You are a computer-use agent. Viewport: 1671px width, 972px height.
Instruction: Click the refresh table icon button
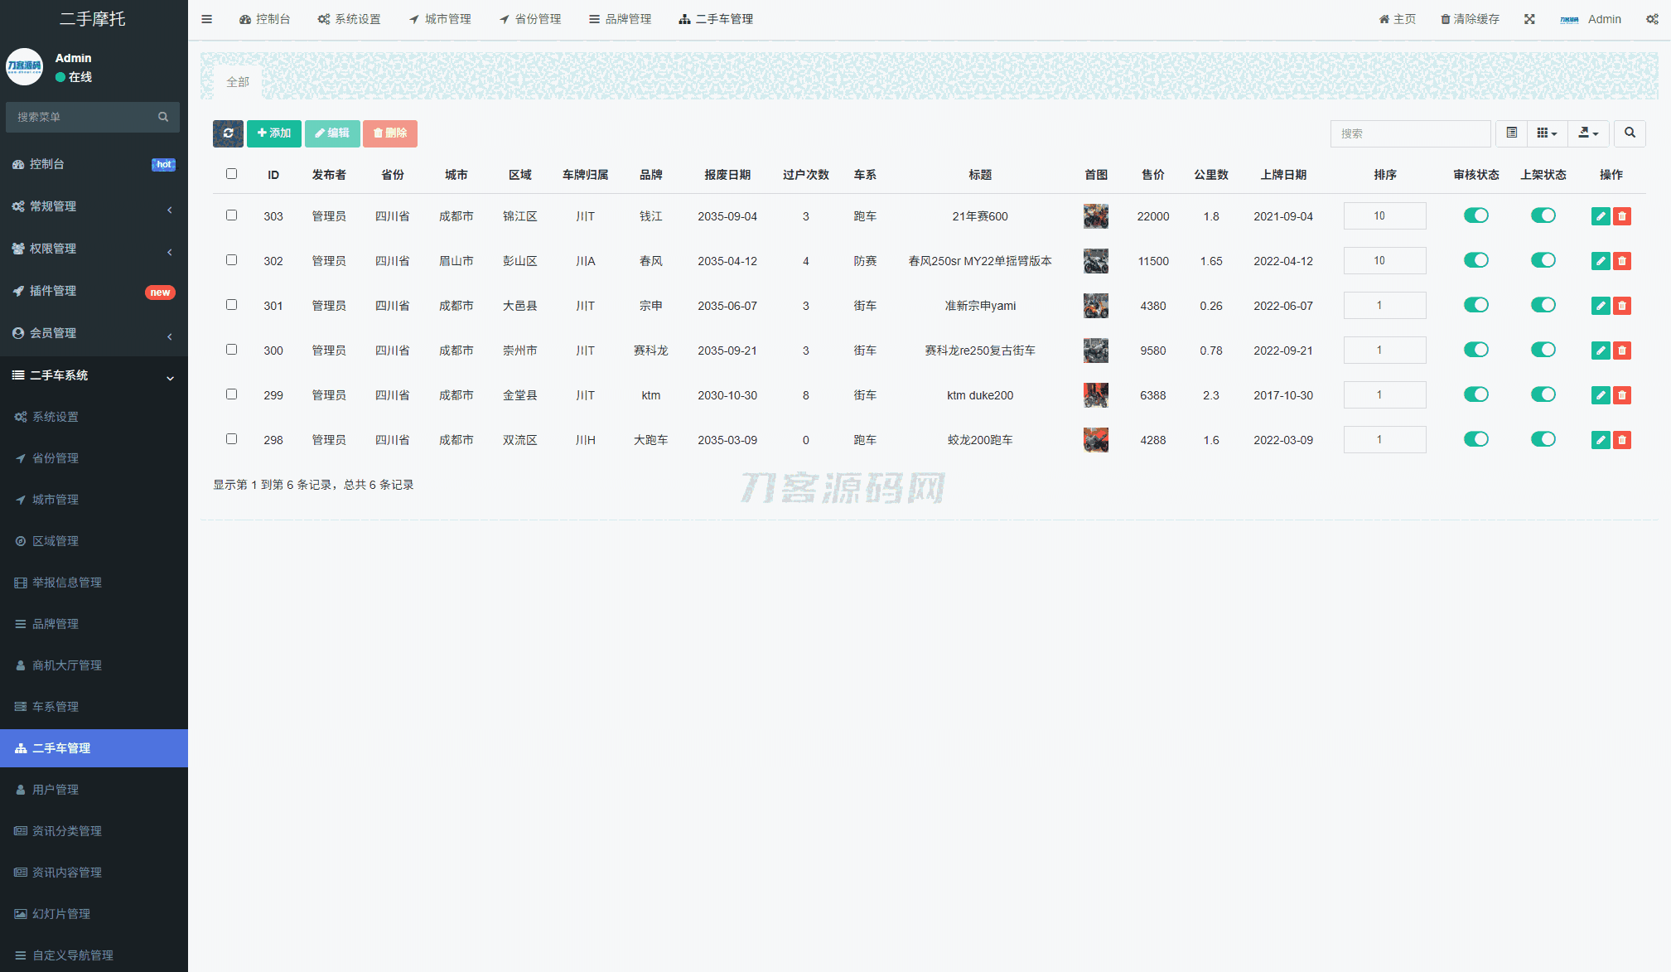pos(228,133)
